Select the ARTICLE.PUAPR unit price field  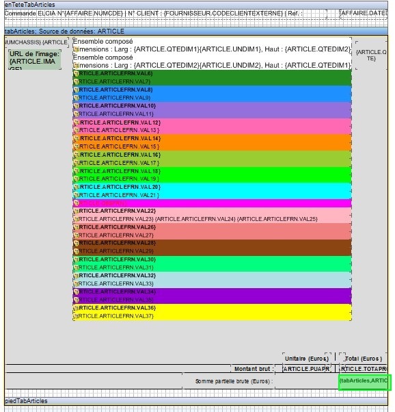point(305,369)
